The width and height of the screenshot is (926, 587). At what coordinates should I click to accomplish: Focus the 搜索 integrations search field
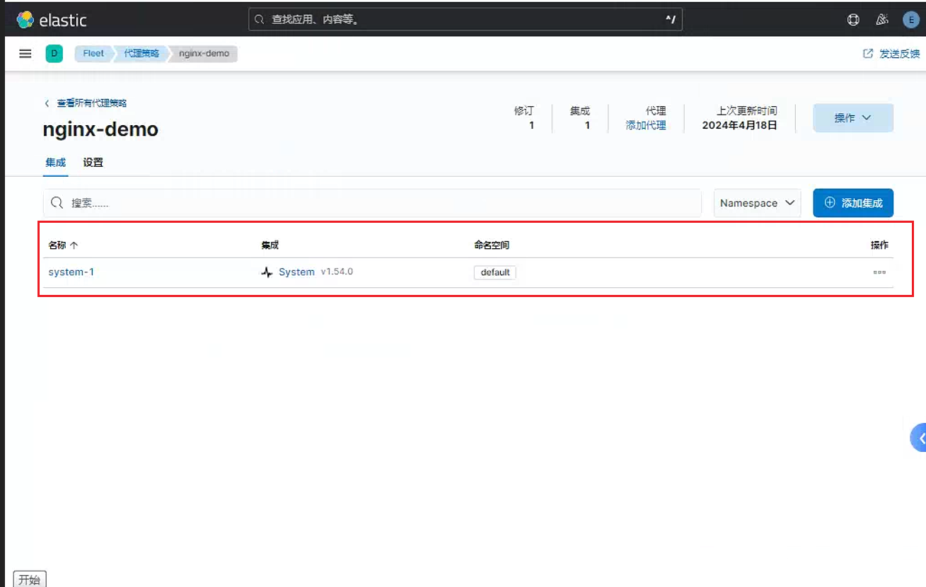point(372,203)
